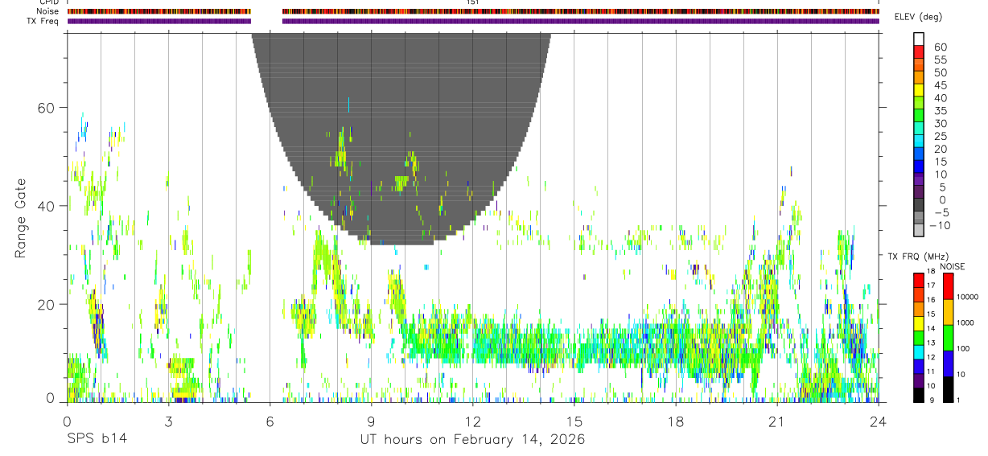Image resolution: width=988 pixels, height=456 pixels.
Task: Click the black swatch in NOISE legend
Action: [x=948, y=389]
